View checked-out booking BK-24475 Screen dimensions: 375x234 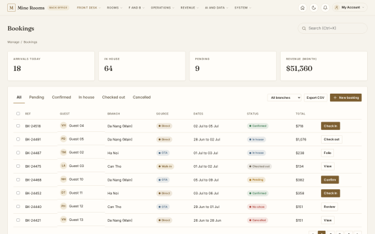(x=327, y=166)
